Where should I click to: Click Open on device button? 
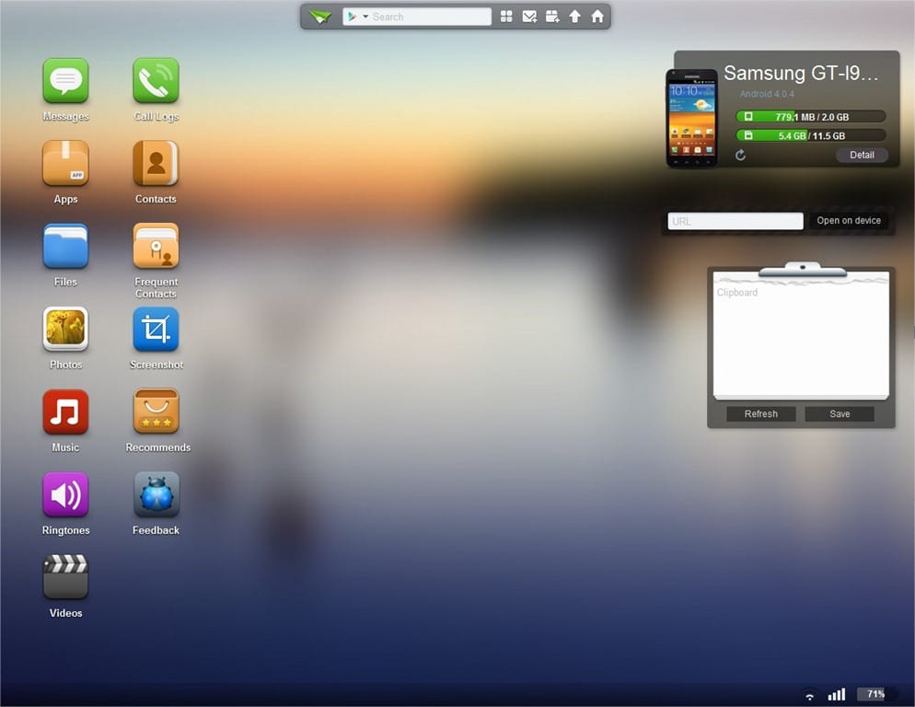(x=849, y=221)
